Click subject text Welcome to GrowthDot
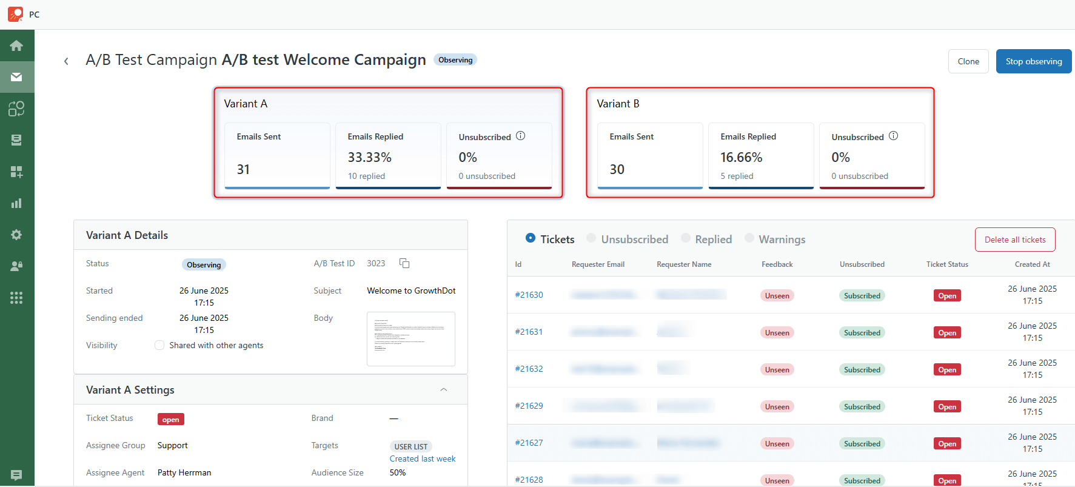Screen dimensions: 1075x487 (x=411, y=291)
